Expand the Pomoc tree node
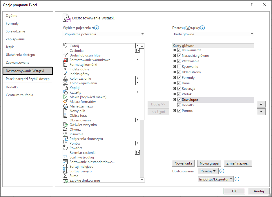The image size is (272, 197). click(174, 111)
